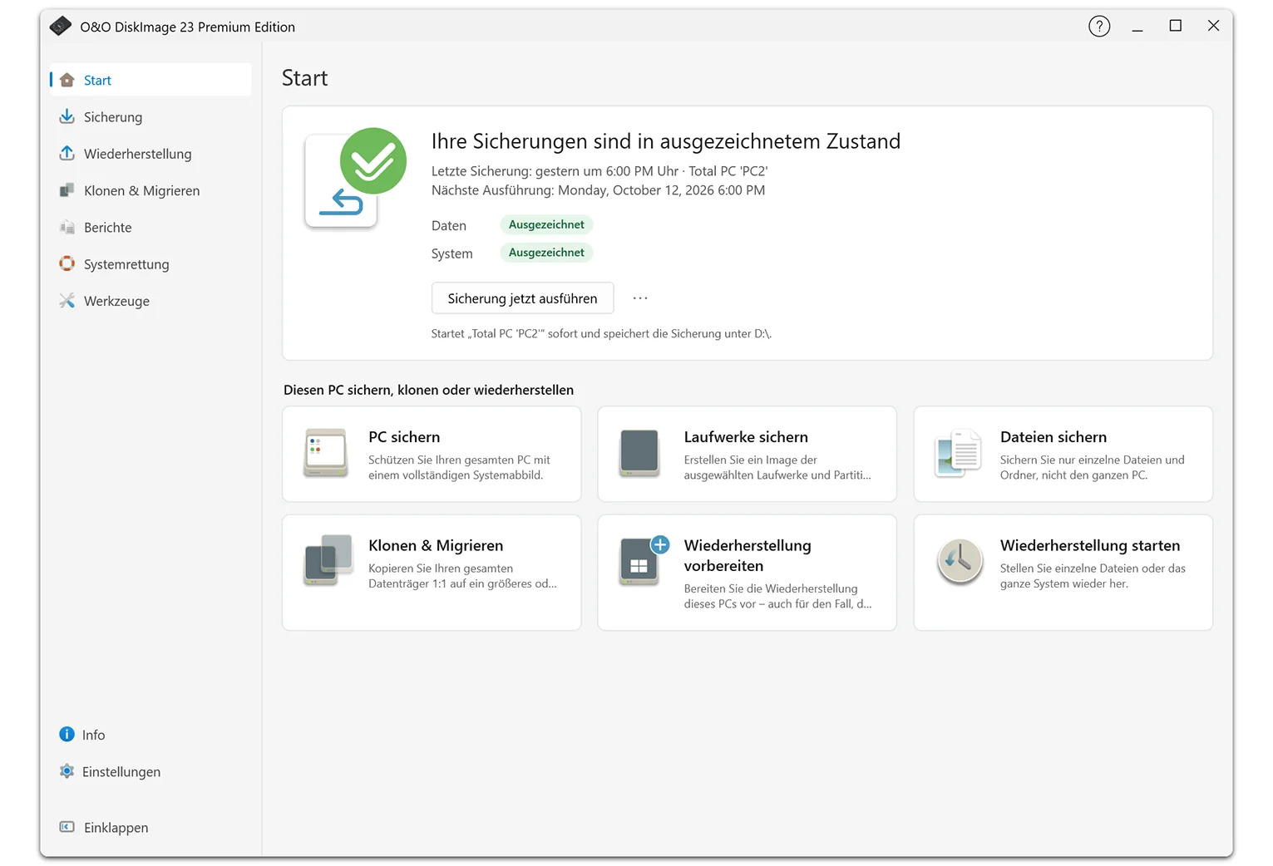
Task: Click the 'Letzte Sicherung' status line
Action: pos(599,171)
